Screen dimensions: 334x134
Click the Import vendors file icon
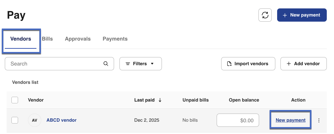[x=229, y=64]
